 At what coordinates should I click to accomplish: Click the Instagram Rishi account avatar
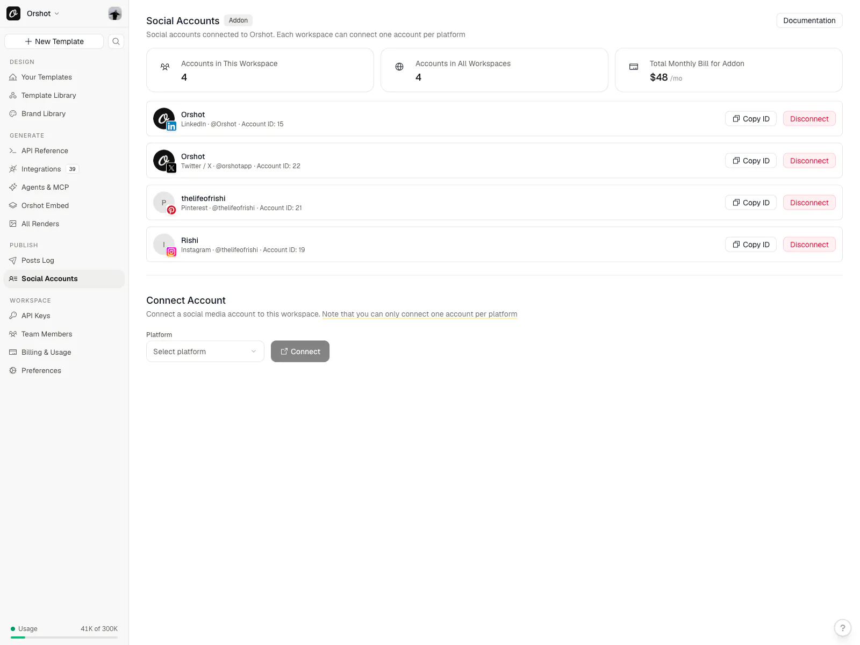164,245
